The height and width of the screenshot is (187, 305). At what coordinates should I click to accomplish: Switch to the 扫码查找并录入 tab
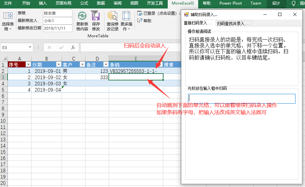234,24
